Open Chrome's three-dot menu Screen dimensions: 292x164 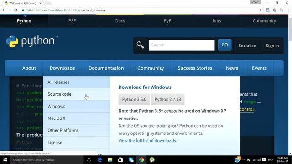(288, 10)
